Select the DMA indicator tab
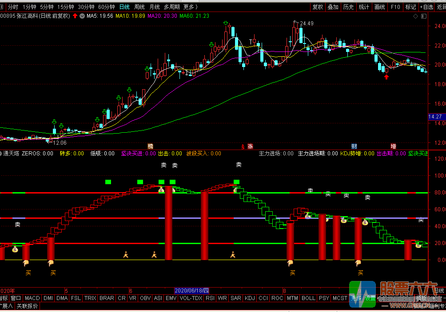 (62, 298)
